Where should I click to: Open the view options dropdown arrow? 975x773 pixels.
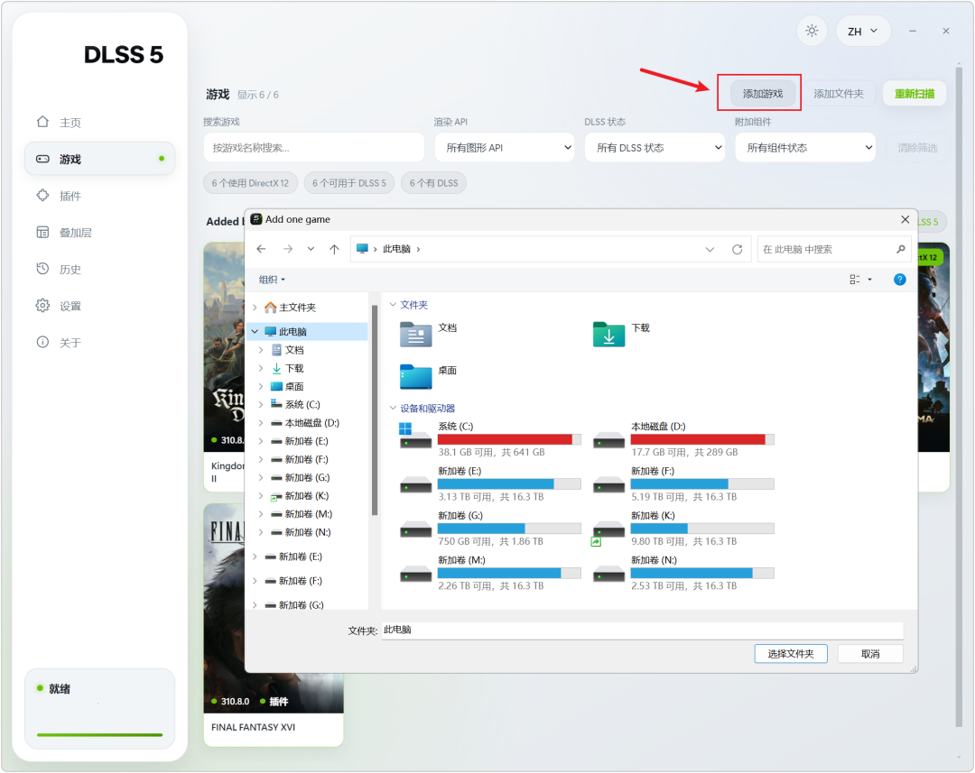click(x=870, y=280)
